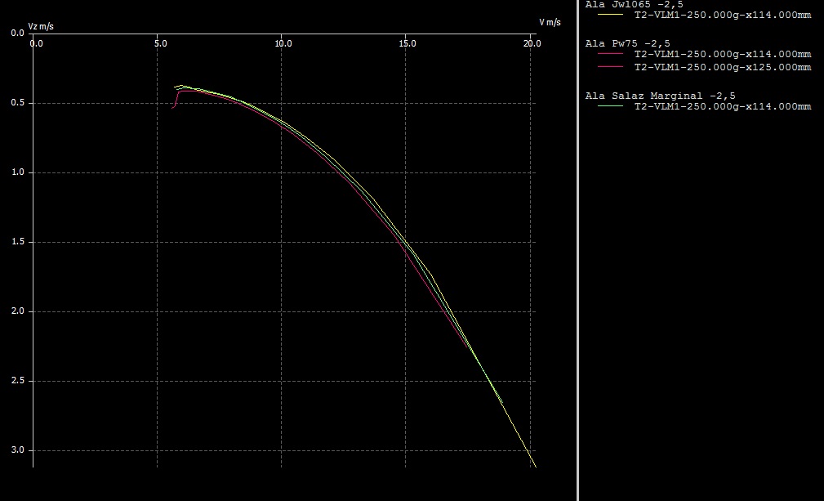This screenshot has width=824, height=501.
Task: Click the 'V m/s' horizontal axis title
Action: (549, 20)
